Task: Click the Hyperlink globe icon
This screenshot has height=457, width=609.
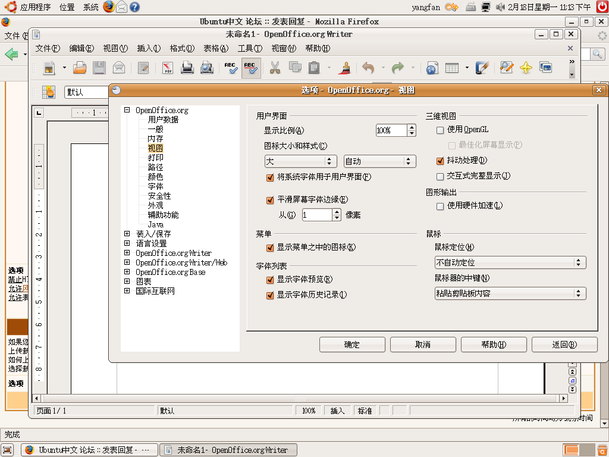Action: (432, 68)
